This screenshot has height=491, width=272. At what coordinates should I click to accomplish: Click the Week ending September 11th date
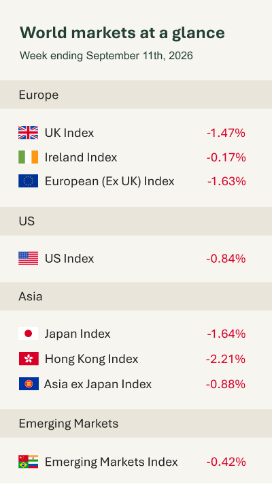pyautogui.click(x=106, y=56)
